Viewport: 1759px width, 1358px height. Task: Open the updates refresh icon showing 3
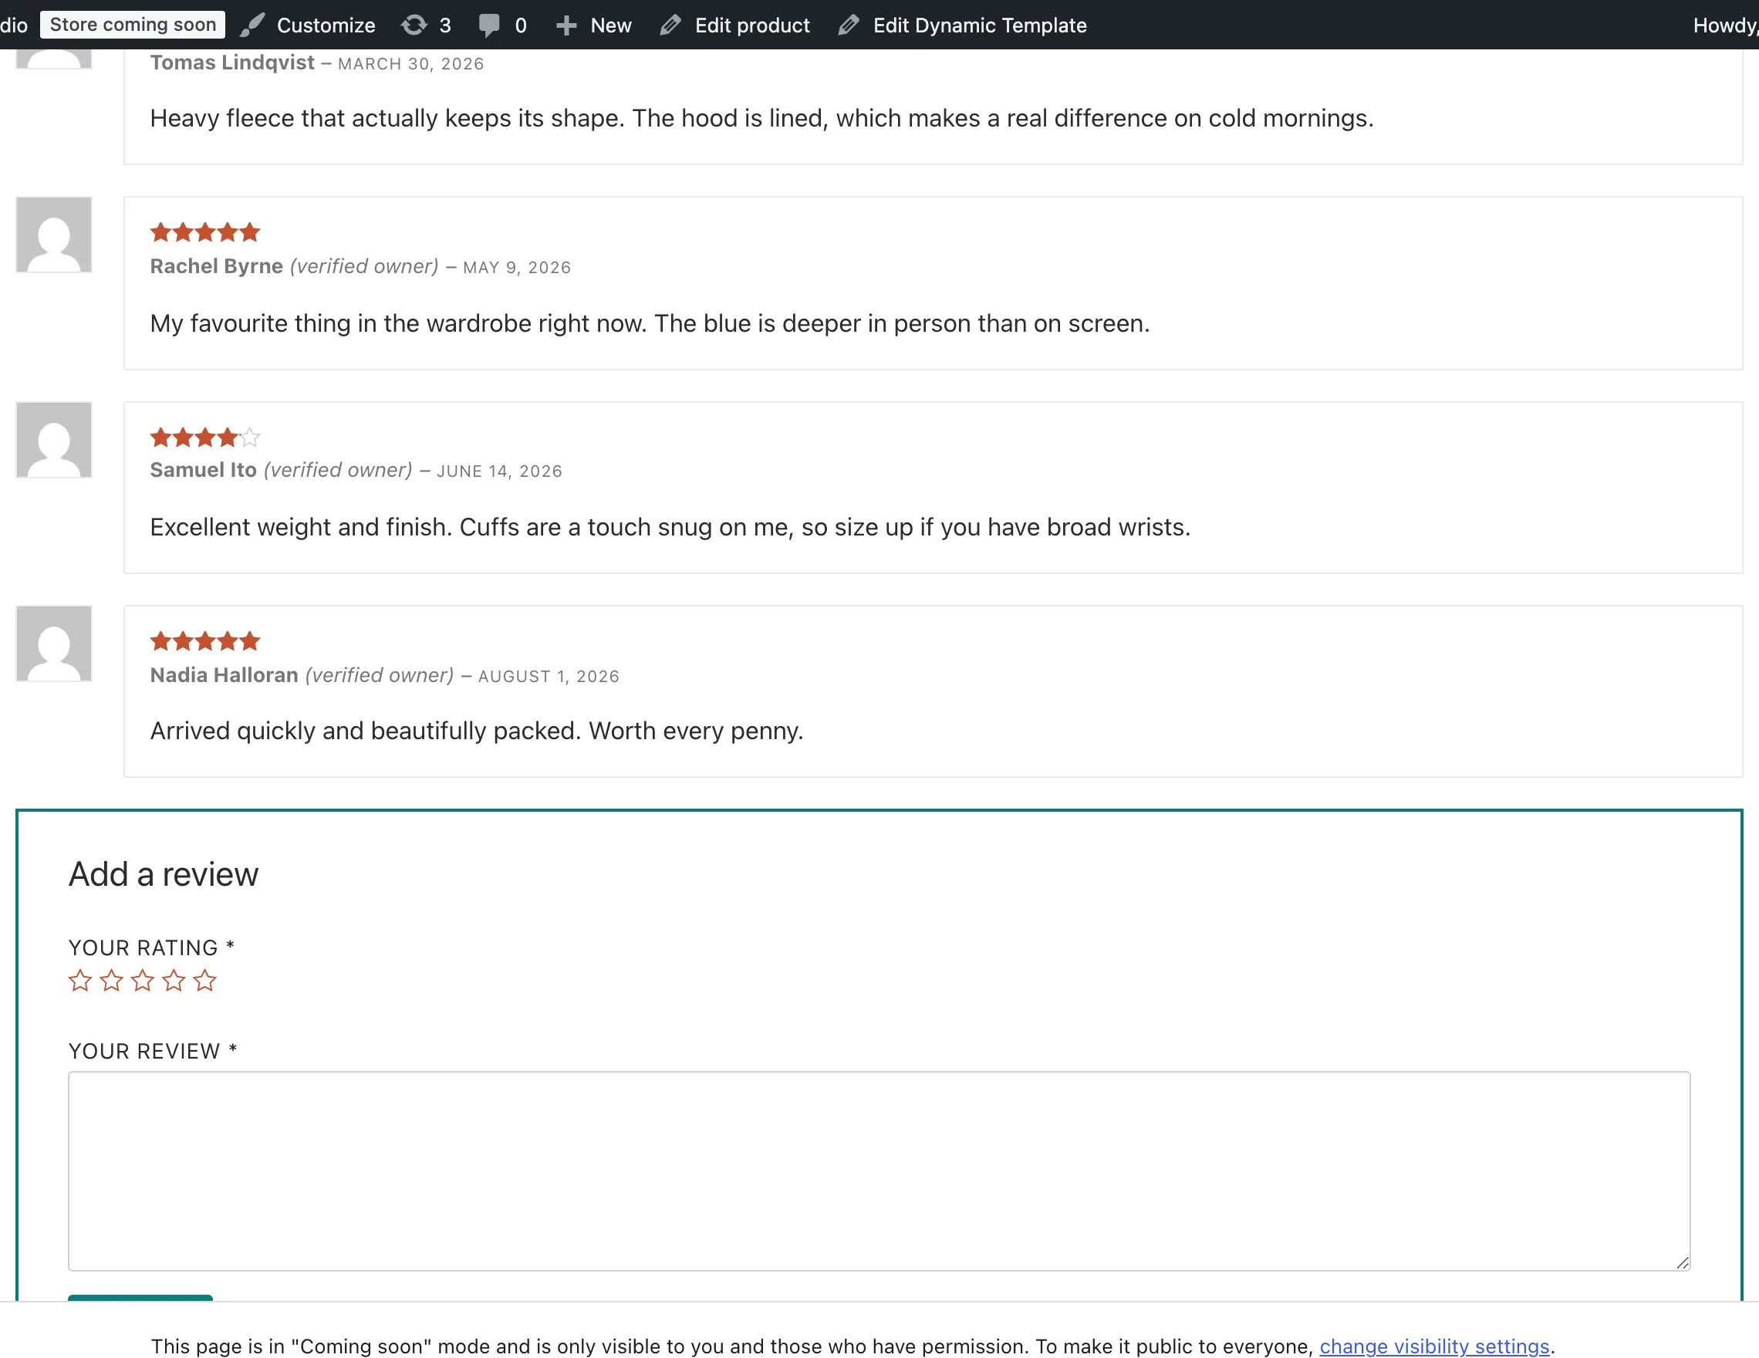[414, 25]
